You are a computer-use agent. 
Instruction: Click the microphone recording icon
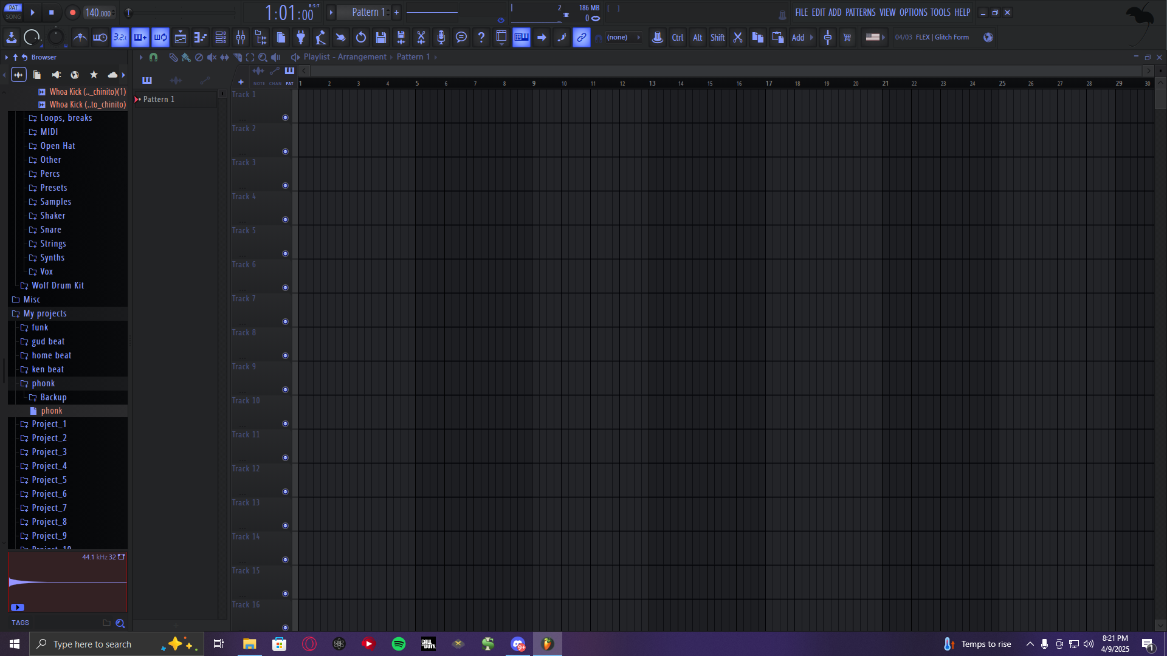[x=441, y=38]
